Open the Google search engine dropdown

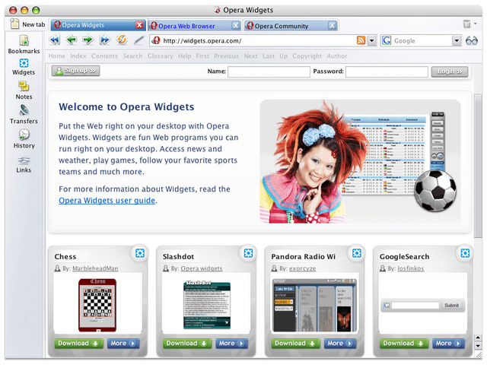pos(457,40)
